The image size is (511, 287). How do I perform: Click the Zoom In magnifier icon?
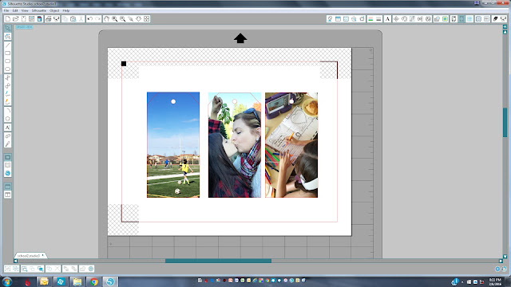pos(115,19)
